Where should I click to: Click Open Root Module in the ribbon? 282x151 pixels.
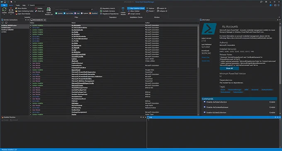pyautogui.click(x=23, y=14)
